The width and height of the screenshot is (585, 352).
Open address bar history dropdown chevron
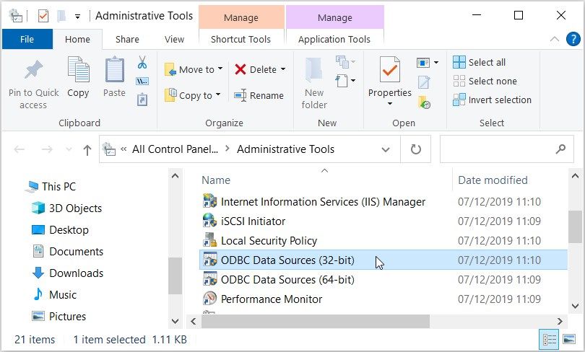[x=386, y=149]
